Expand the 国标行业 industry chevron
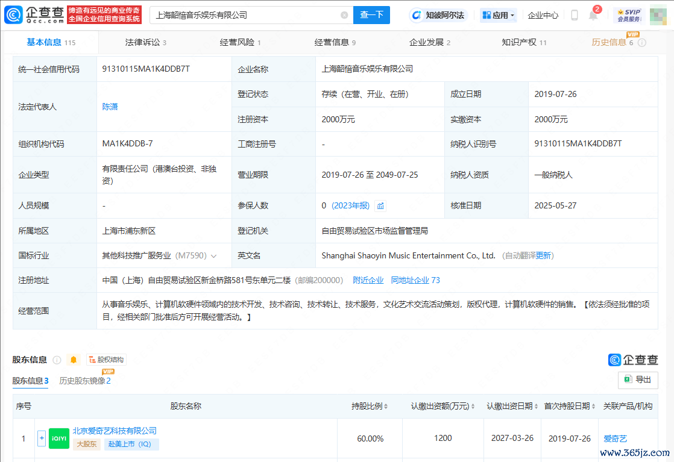The width and height of the screenshot is (674, 462). (x=214, y=256)
